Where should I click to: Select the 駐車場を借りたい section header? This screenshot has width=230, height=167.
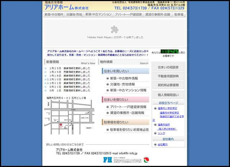pos(125,122)
